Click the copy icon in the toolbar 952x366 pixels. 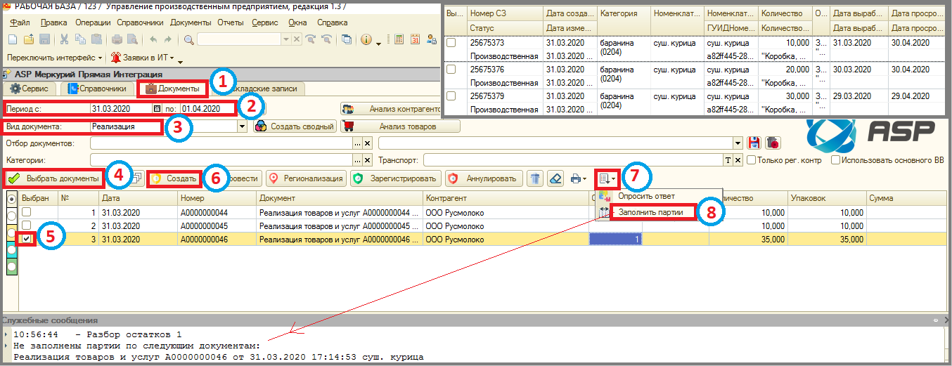(80, 39)
